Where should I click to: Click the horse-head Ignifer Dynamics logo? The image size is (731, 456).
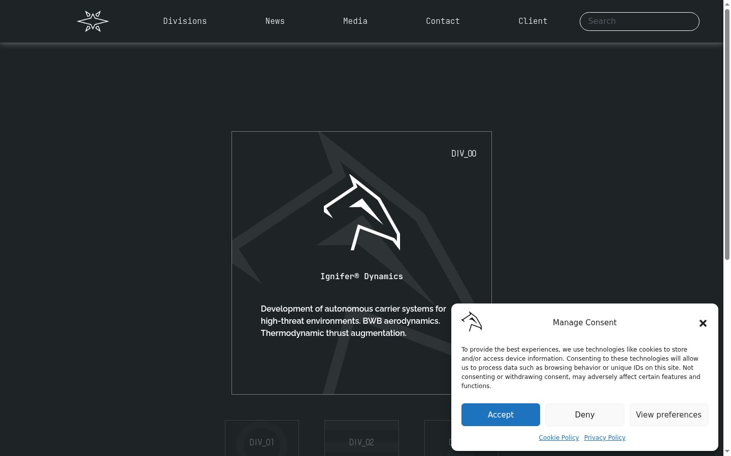362,212
